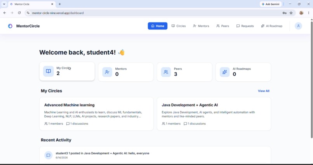Open the tab search dropdown arrow
The image size is (313, 165).
tap(4, 4)
